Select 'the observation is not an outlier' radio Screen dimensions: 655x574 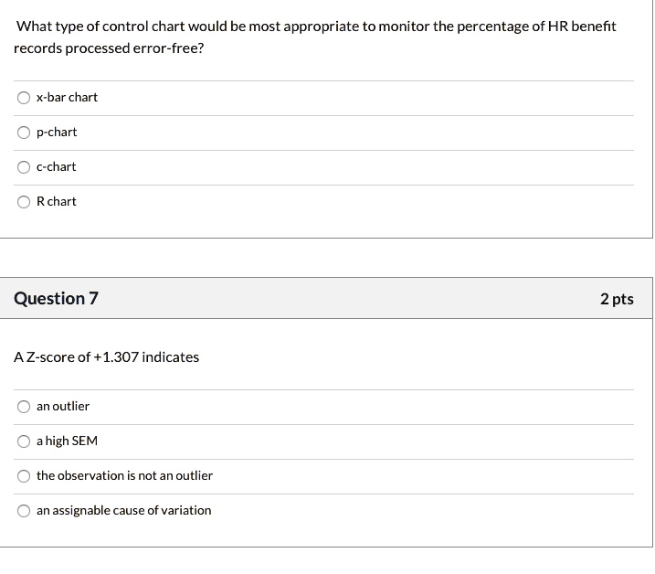pos(24,476)
